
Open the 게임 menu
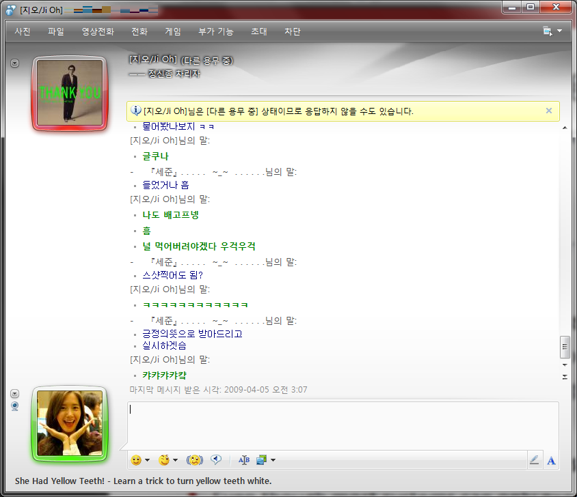(x=173, y=31)
